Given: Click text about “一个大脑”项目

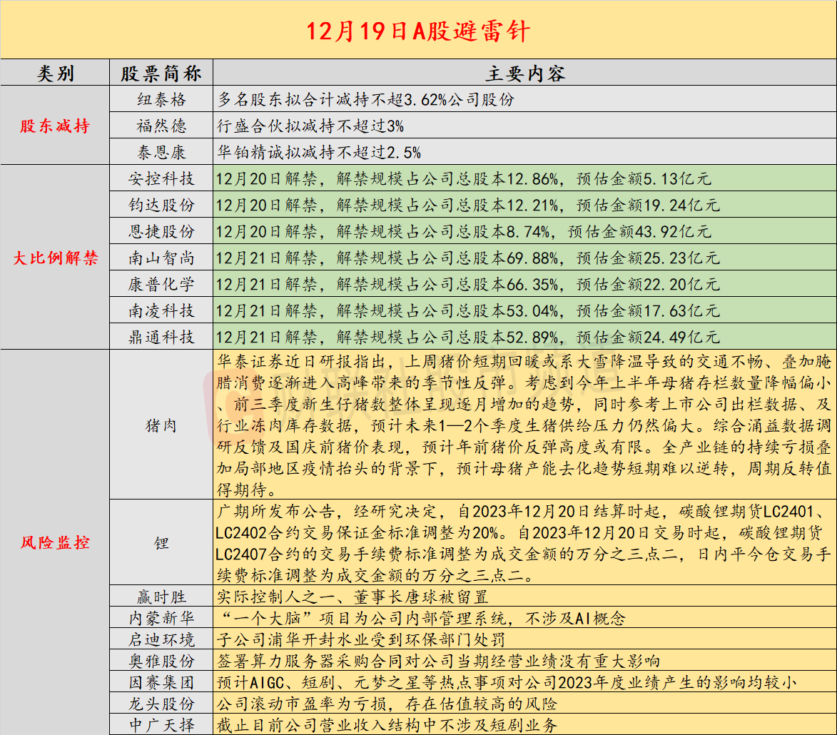Looking at the screenshot, I should click(x=422, y=618).
